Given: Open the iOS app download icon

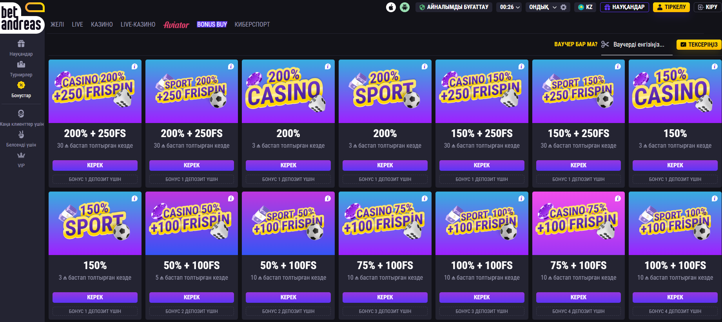Looking at the screenshot, I should [x=391, y=7].
